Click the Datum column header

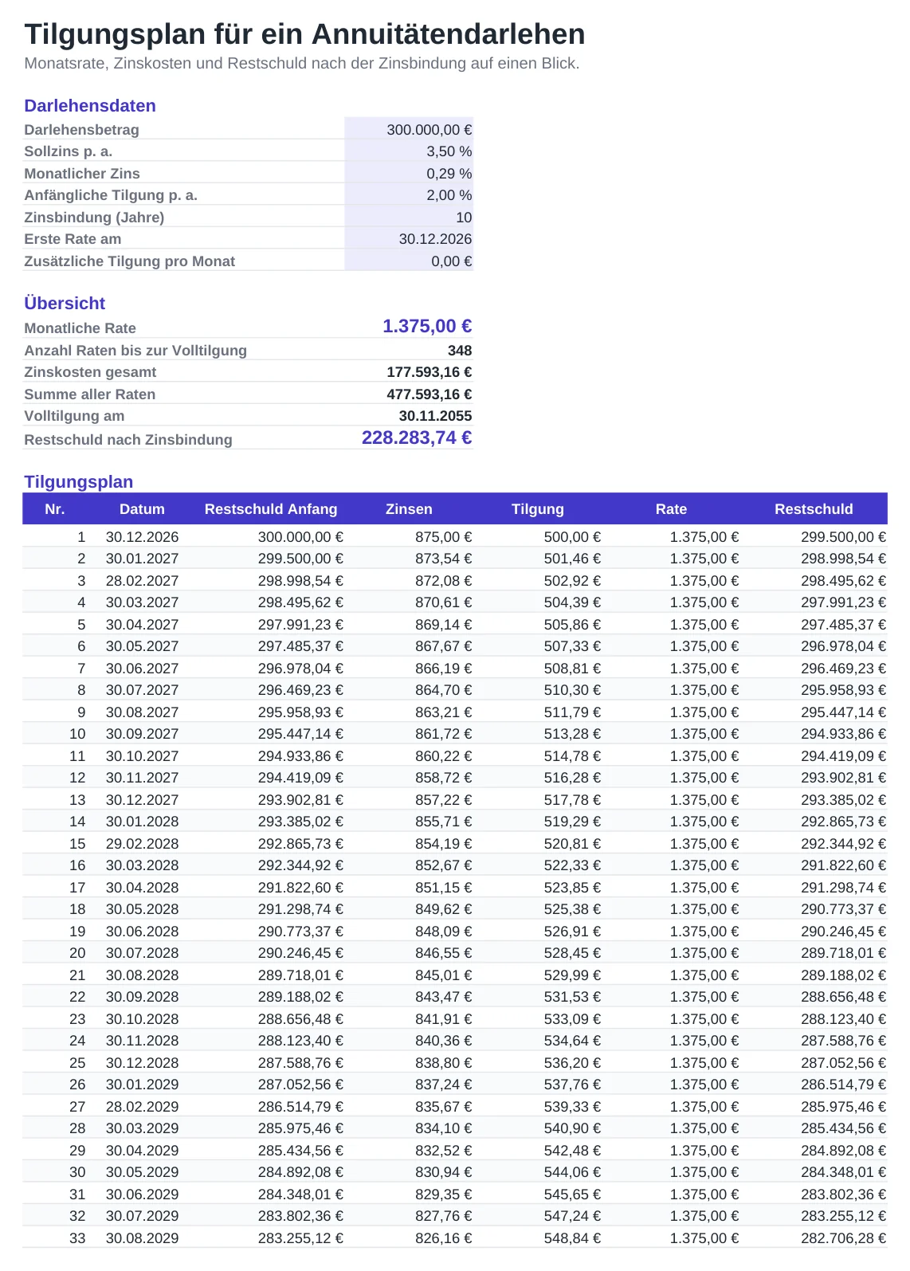142,509
